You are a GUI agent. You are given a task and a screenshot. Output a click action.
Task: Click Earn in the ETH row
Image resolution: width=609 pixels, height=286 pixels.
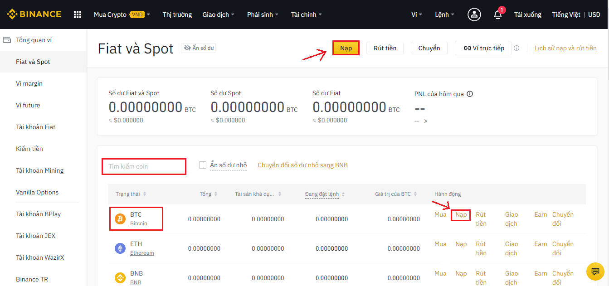coord(541,244)
